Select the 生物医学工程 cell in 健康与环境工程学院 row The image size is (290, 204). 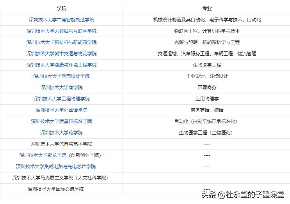[x=207, y=65]
